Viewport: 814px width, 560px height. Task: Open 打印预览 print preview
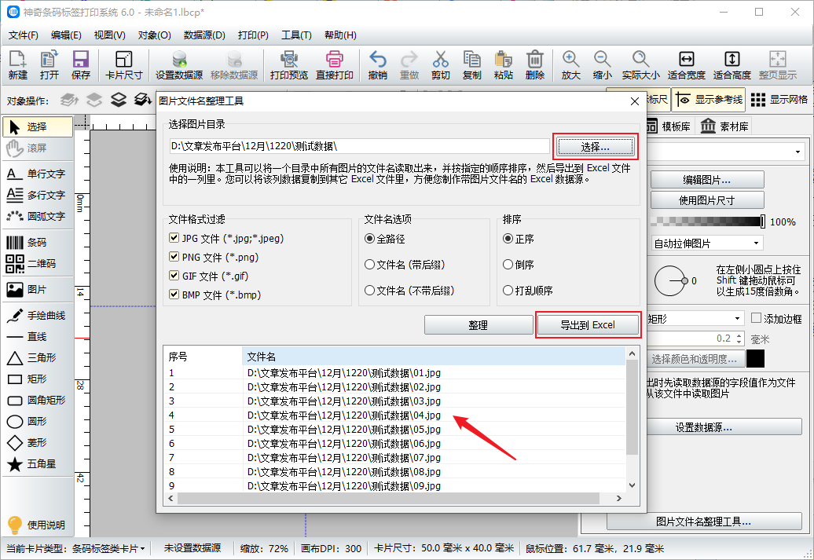tap(288, 65)
